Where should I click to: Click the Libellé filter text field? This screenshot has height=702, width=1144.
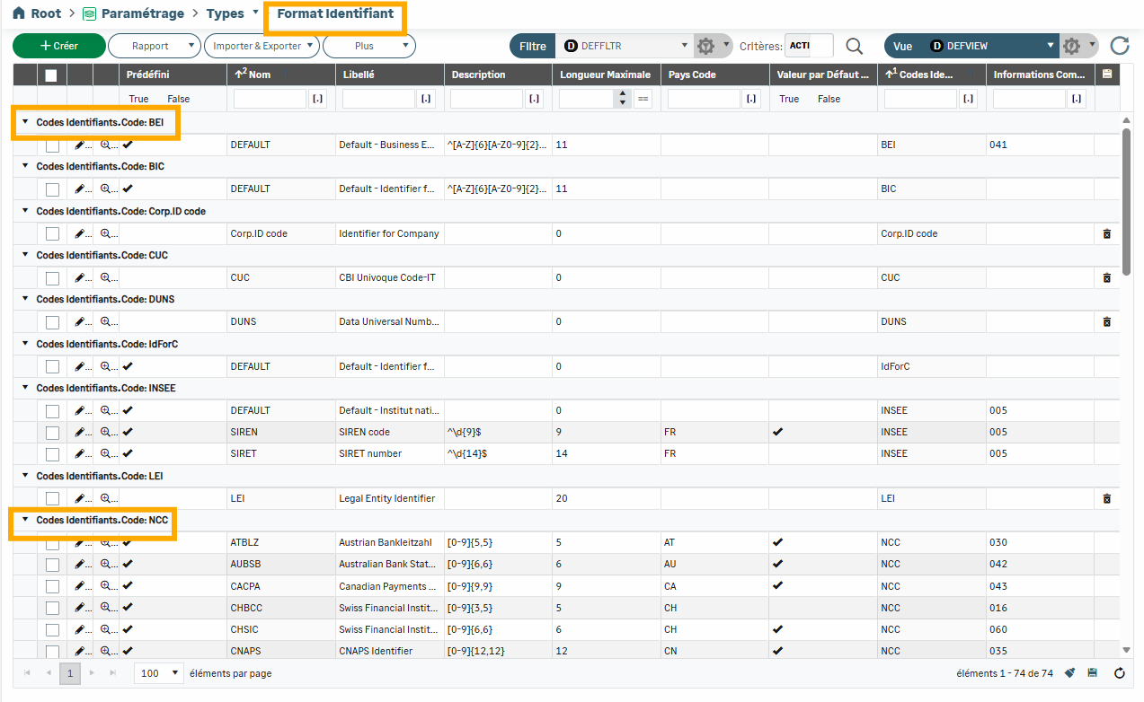pyautogui.click(x=378, y=99)
